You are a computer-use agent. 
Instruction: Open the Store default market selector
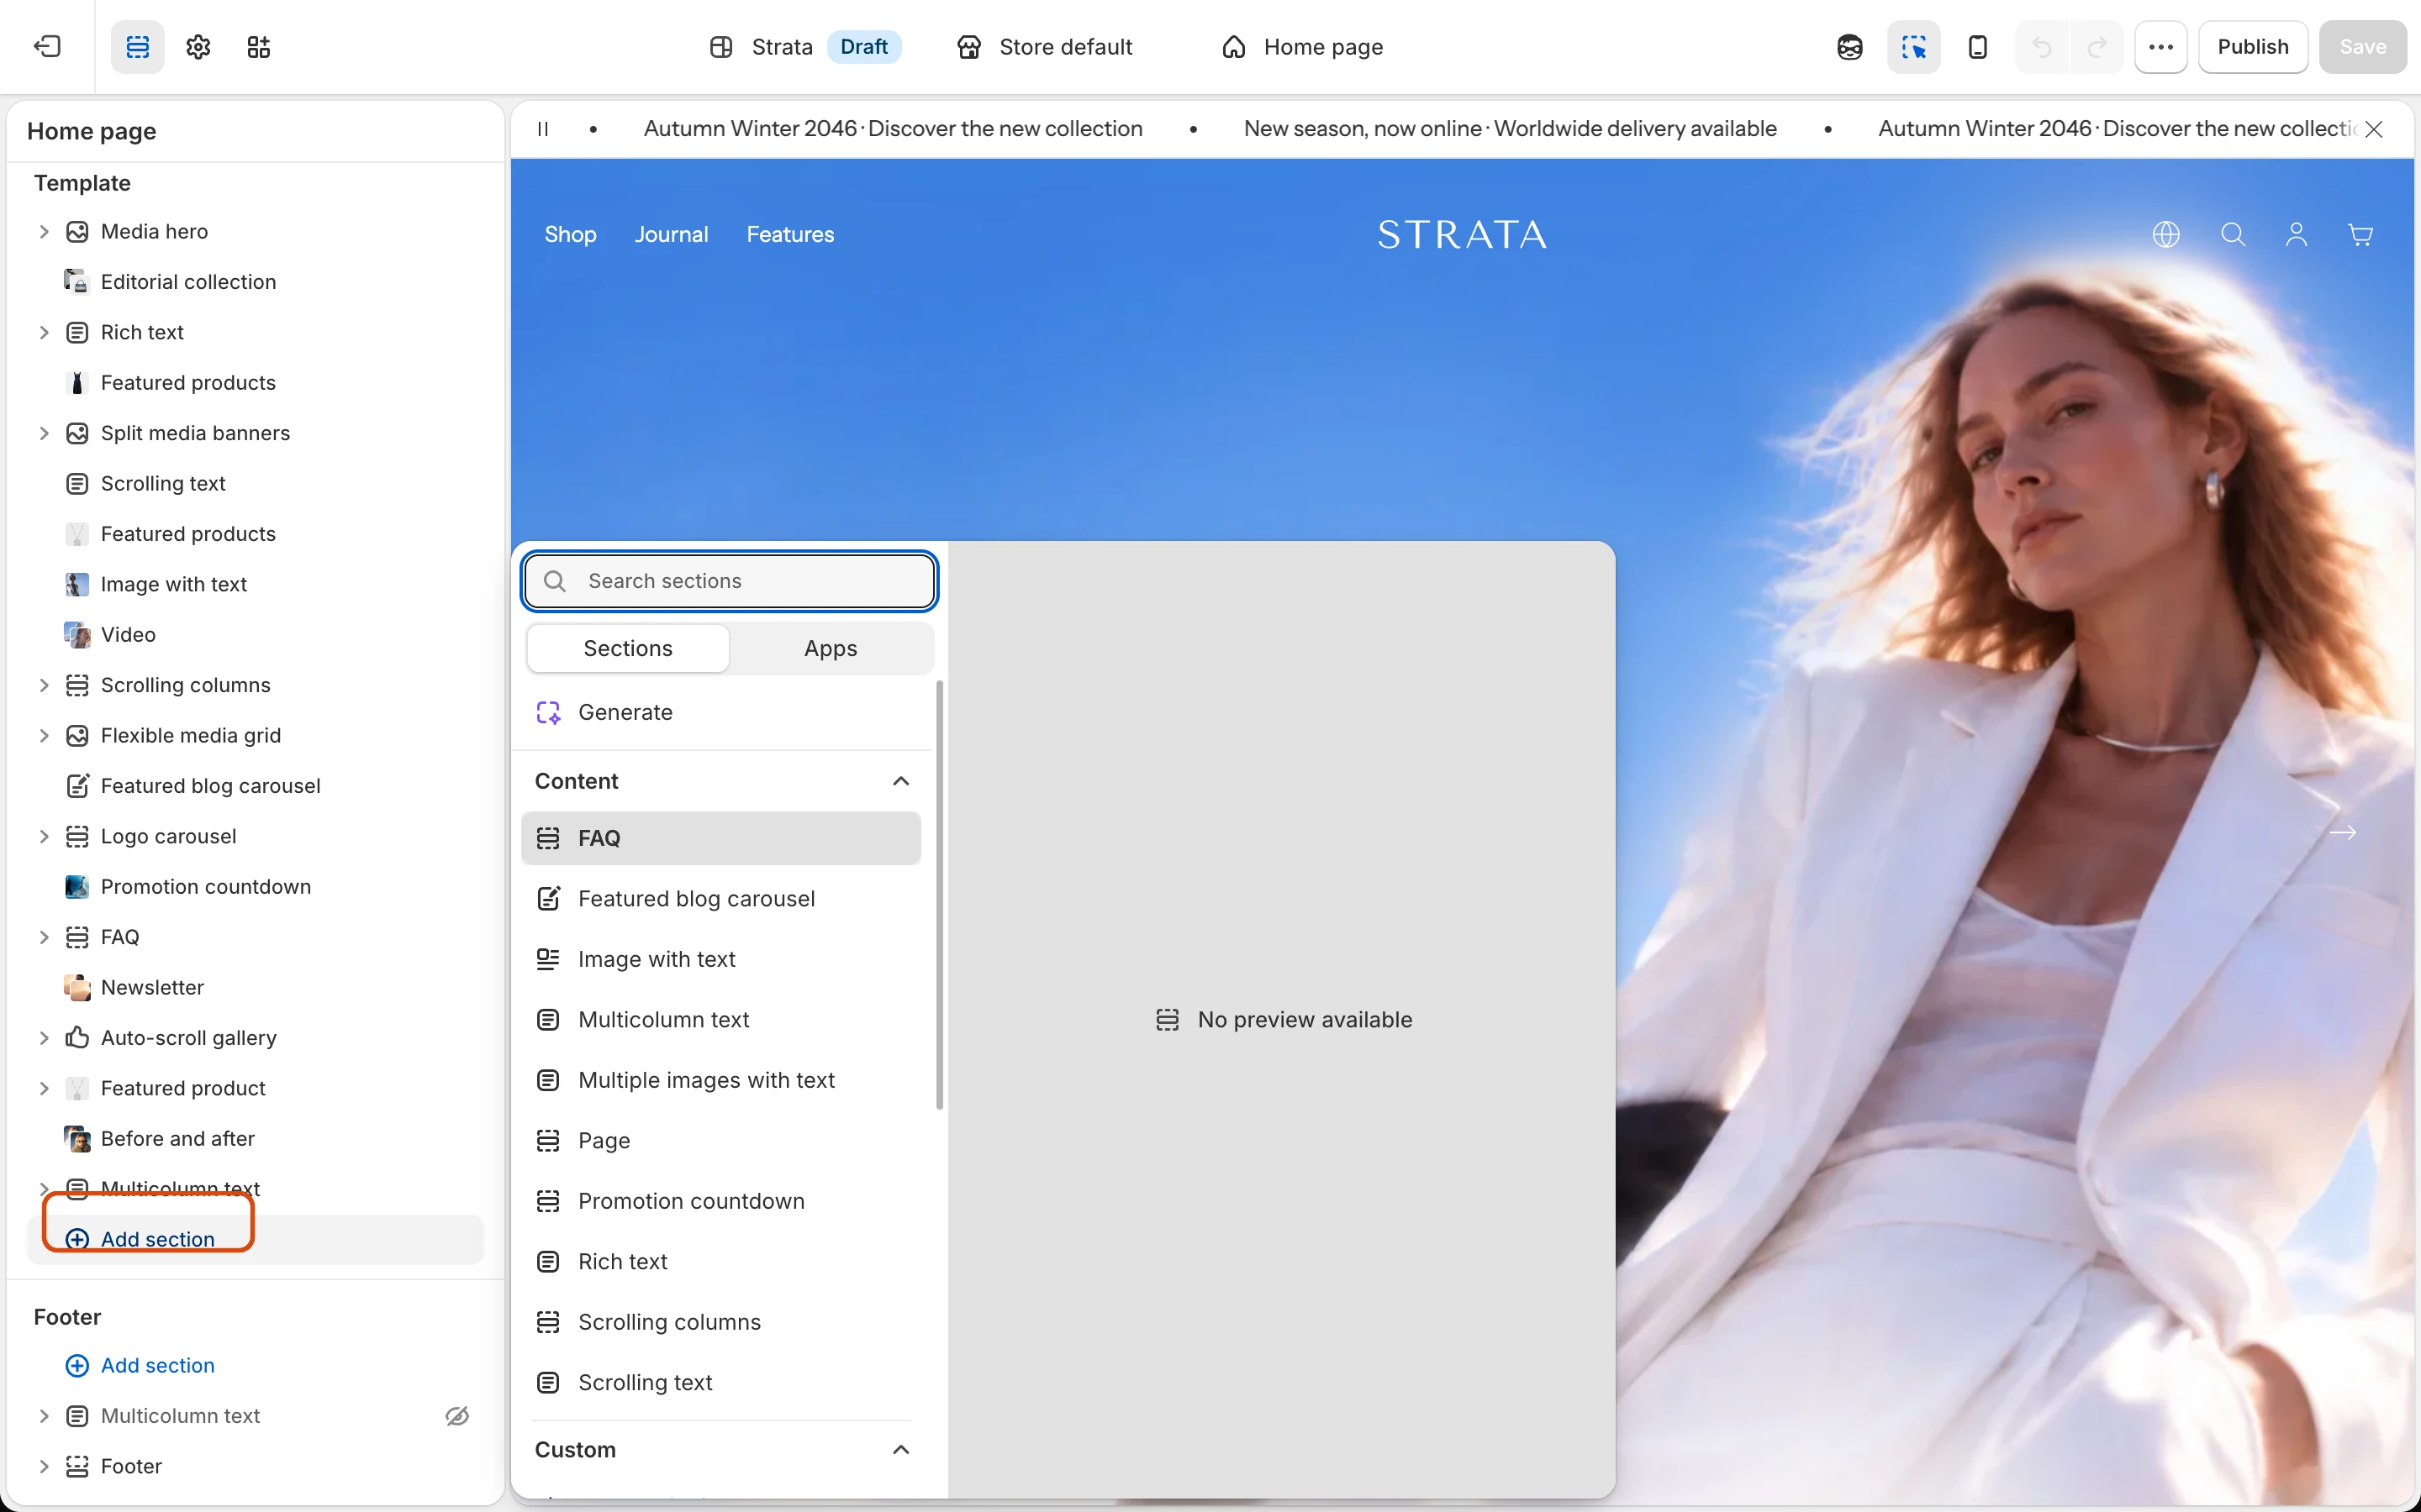tap(1044, 47)
